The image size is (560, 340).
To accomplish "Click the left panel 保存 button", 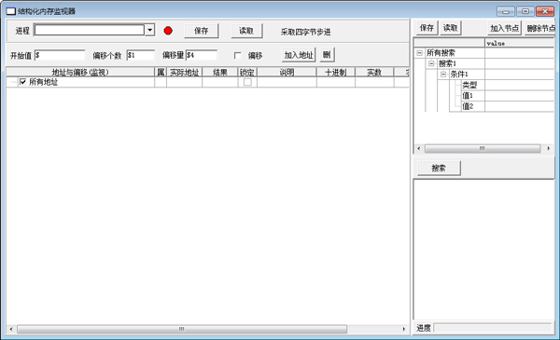I will point(201,31).
